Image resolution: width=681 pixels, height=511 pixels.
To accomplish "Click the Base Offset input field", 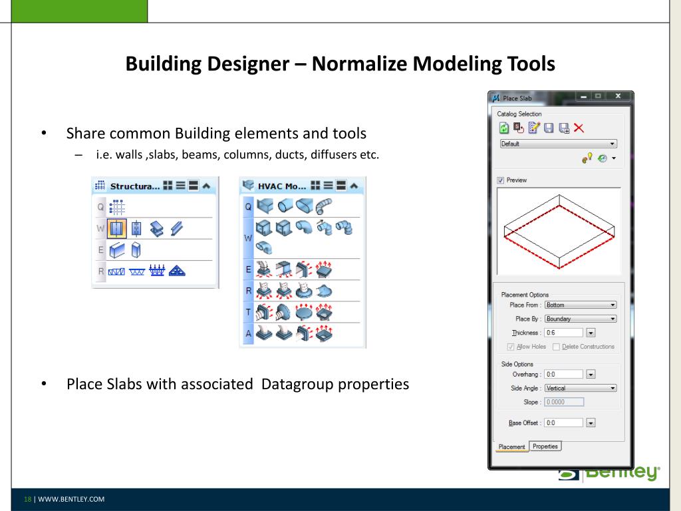I will click(564, 423).
